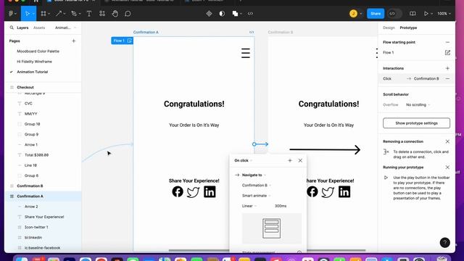Select the Text tool
464x261 pixels.
pyautogui.click(x=88, y=14)
